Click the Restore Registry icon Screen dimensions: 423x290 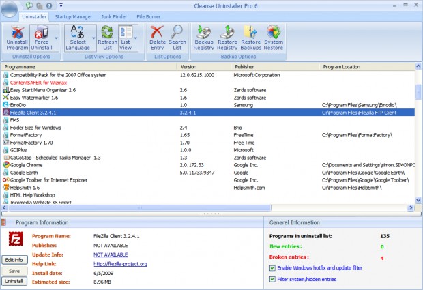click(227, 32)
